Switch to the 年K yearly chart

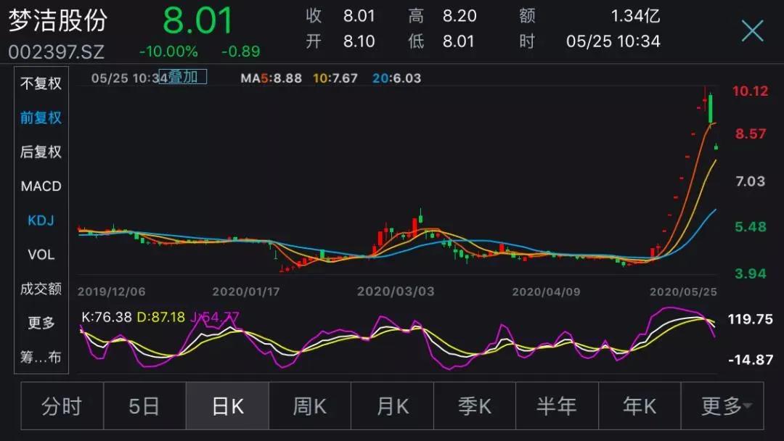coord(639,407)
